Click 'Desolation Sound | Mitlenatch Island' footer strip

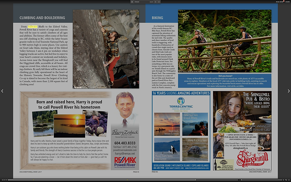tap(181, 167)
